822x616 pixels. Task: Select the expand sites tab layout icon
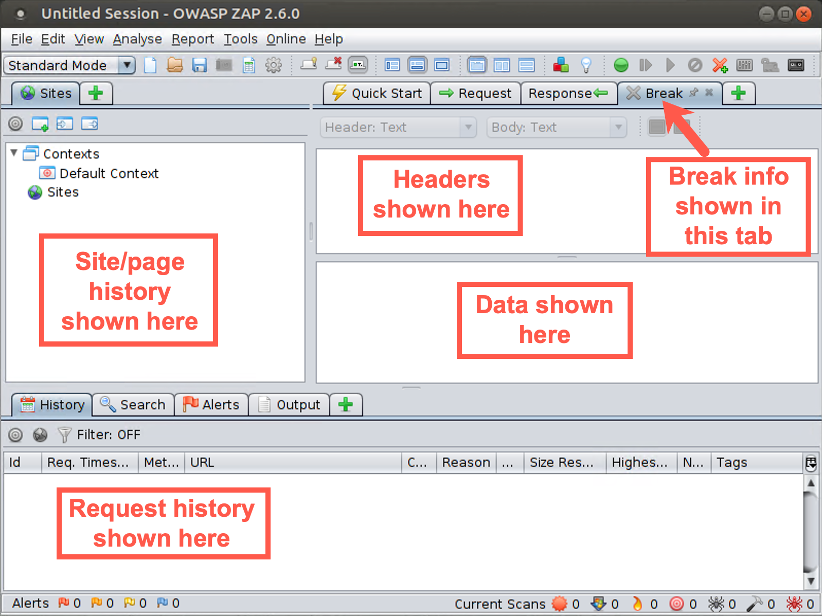tap(392, 65)
